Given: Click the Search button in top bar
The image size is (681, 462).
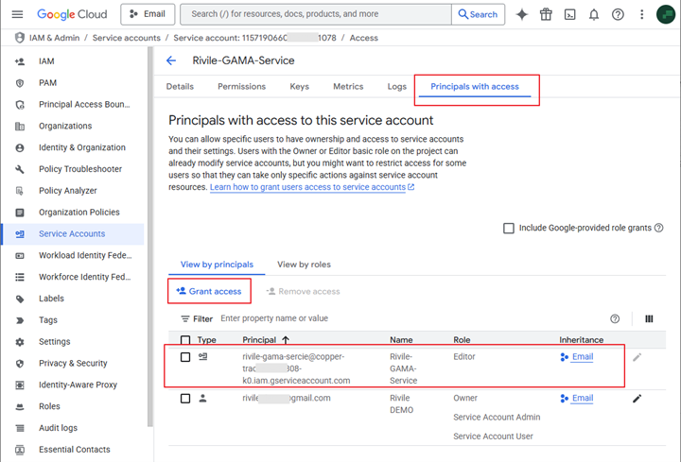Looking at the screenshot, I should (x=478, y=14).
